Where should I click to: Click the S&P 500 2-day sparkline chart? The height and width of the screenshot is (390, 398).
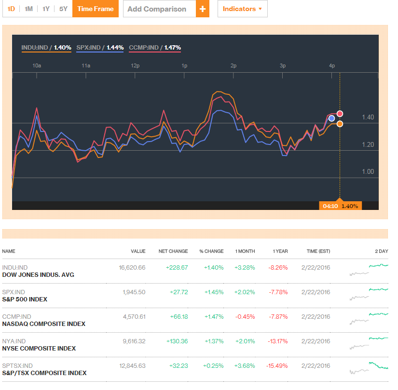click(x=369, y=294)
